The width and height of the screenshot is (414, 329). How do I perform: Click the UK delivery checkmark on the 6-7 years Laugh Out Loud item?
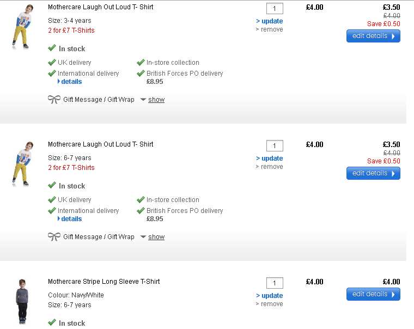click(52, 200)
